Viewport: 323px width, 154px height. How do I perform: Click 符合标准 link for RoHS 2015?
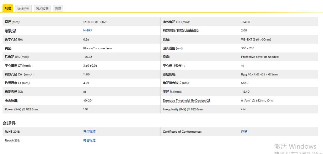[x=89, y=132]
